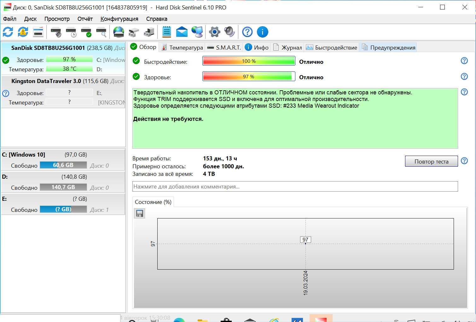The width and height of the screenshot is (476, 322).
Task: Select the C: [Windows 10] partition
Action: pyautogui.click(x=63, y=160)
